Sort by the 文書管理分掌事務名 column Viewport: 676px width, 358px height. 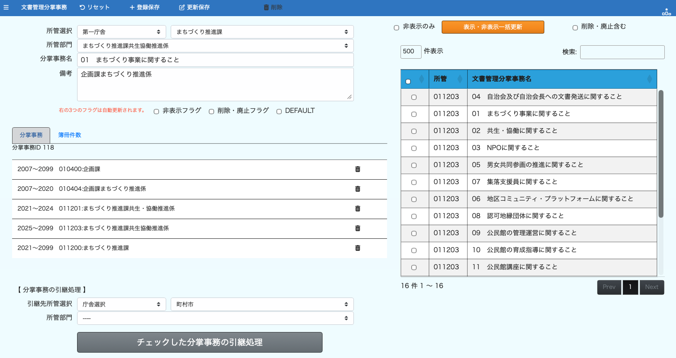click(x=562, y=79)
